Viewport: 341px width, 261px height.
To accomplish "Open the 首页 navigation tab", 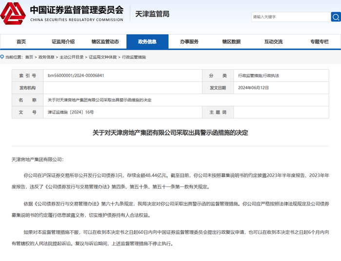I will [21, 41].
